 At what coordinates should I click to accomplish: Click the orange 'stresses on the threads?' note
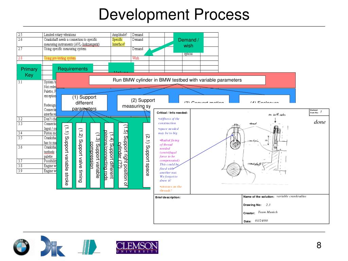[171, 188]
